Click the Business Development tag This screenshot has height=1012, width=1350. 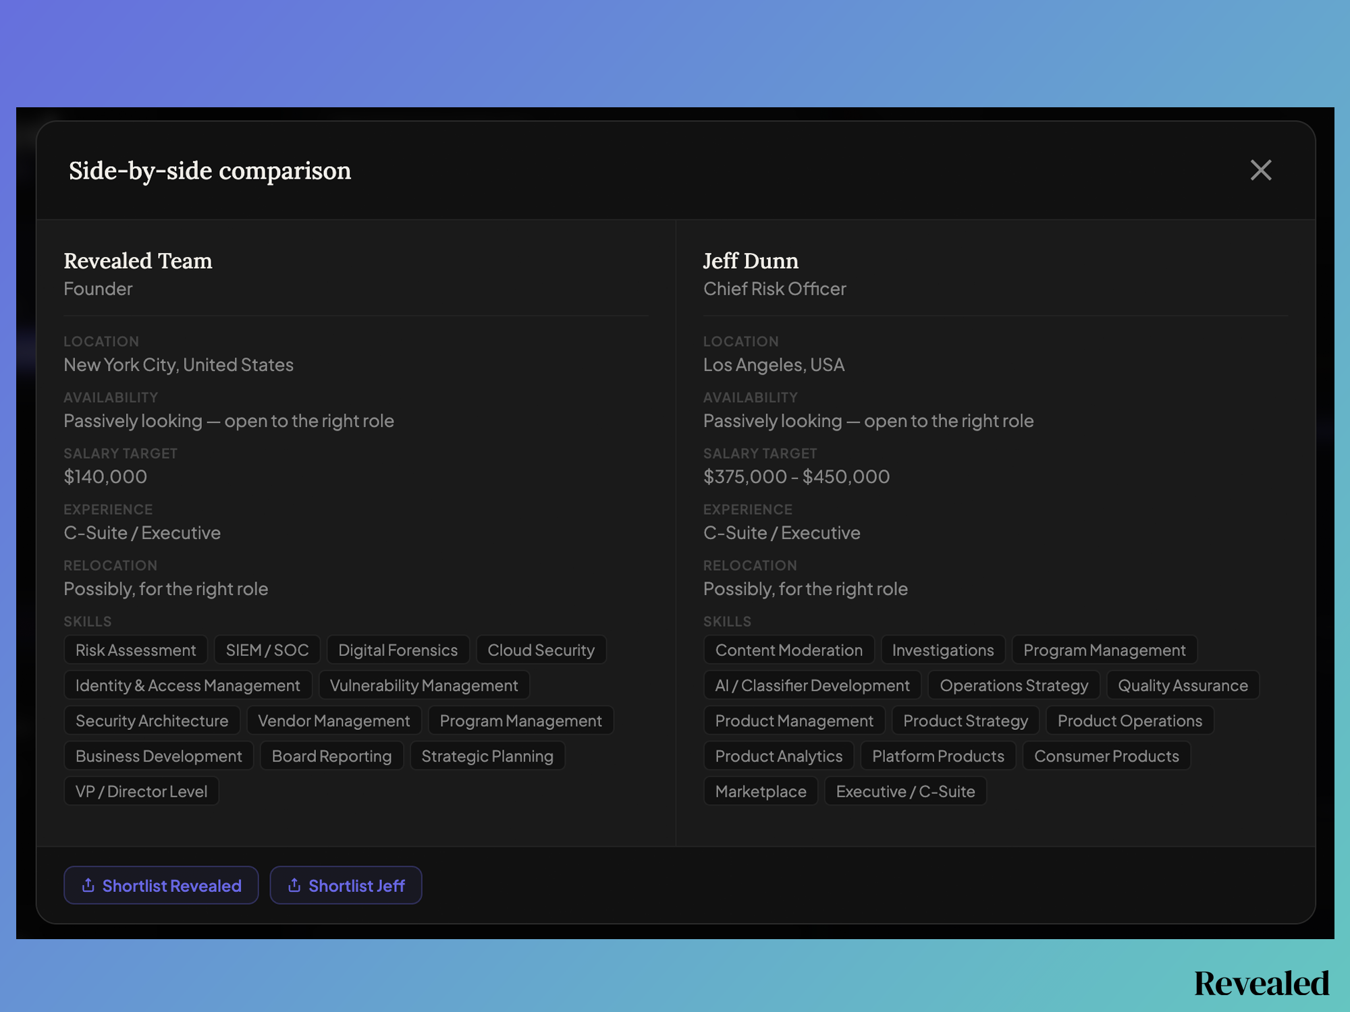pyautogui.click(x=159, y=756)
